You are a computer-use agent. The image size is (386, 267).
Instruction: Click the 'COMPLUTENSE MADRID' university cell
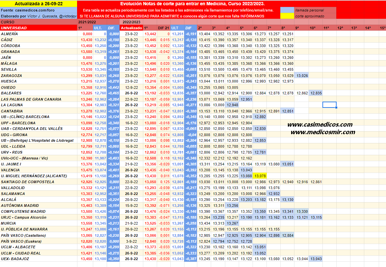pos(39,211)
